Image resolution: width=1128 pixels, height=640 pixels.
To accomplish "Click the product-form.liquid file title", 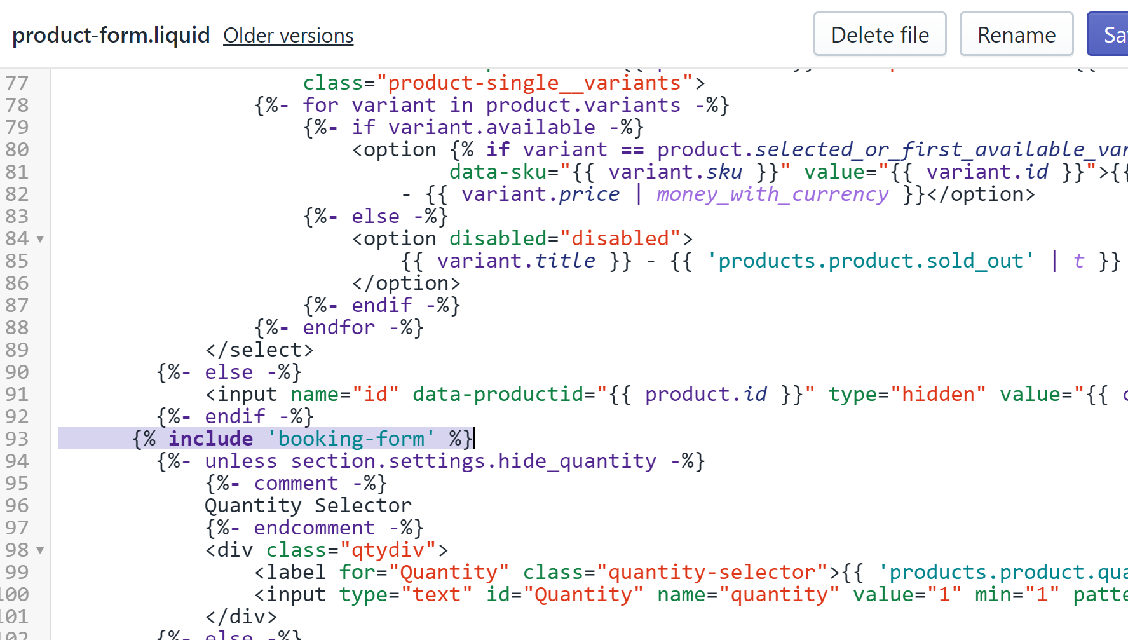I will point(111,35).
